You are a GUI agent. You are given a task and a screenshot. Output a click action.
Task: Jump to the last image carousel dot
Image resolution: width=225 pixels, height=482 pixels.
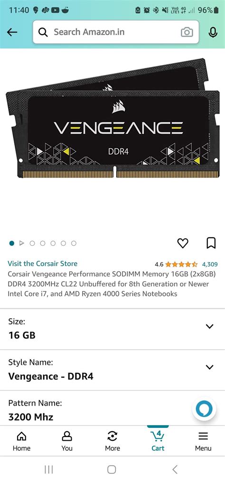point(74,243)
